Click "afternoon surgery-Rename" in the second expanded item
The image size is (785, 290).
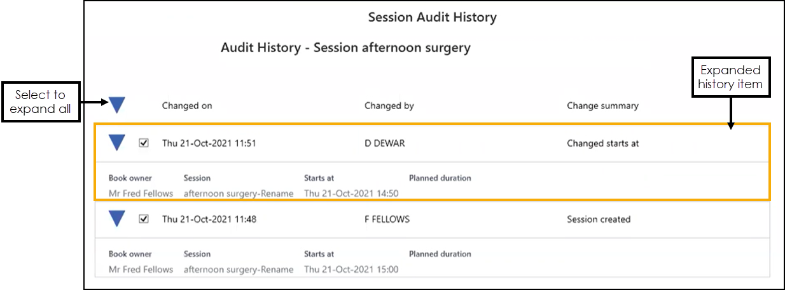(239, 270)
